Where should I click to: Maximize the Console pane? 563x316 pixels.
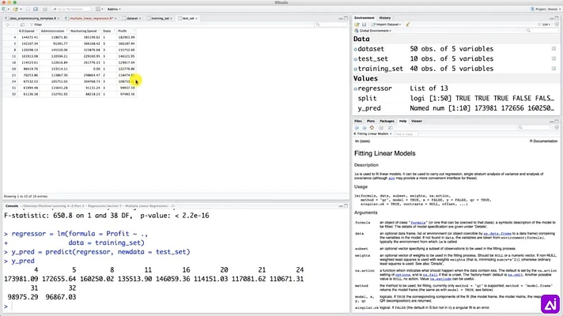point(346,206)
